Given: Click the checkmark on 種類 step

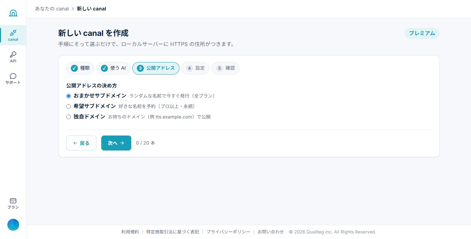Looking at the screenshot, I should (x=74, y=68).
